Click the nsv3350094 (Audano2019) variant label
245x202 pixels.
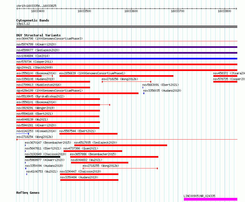(x=44, y=166)
